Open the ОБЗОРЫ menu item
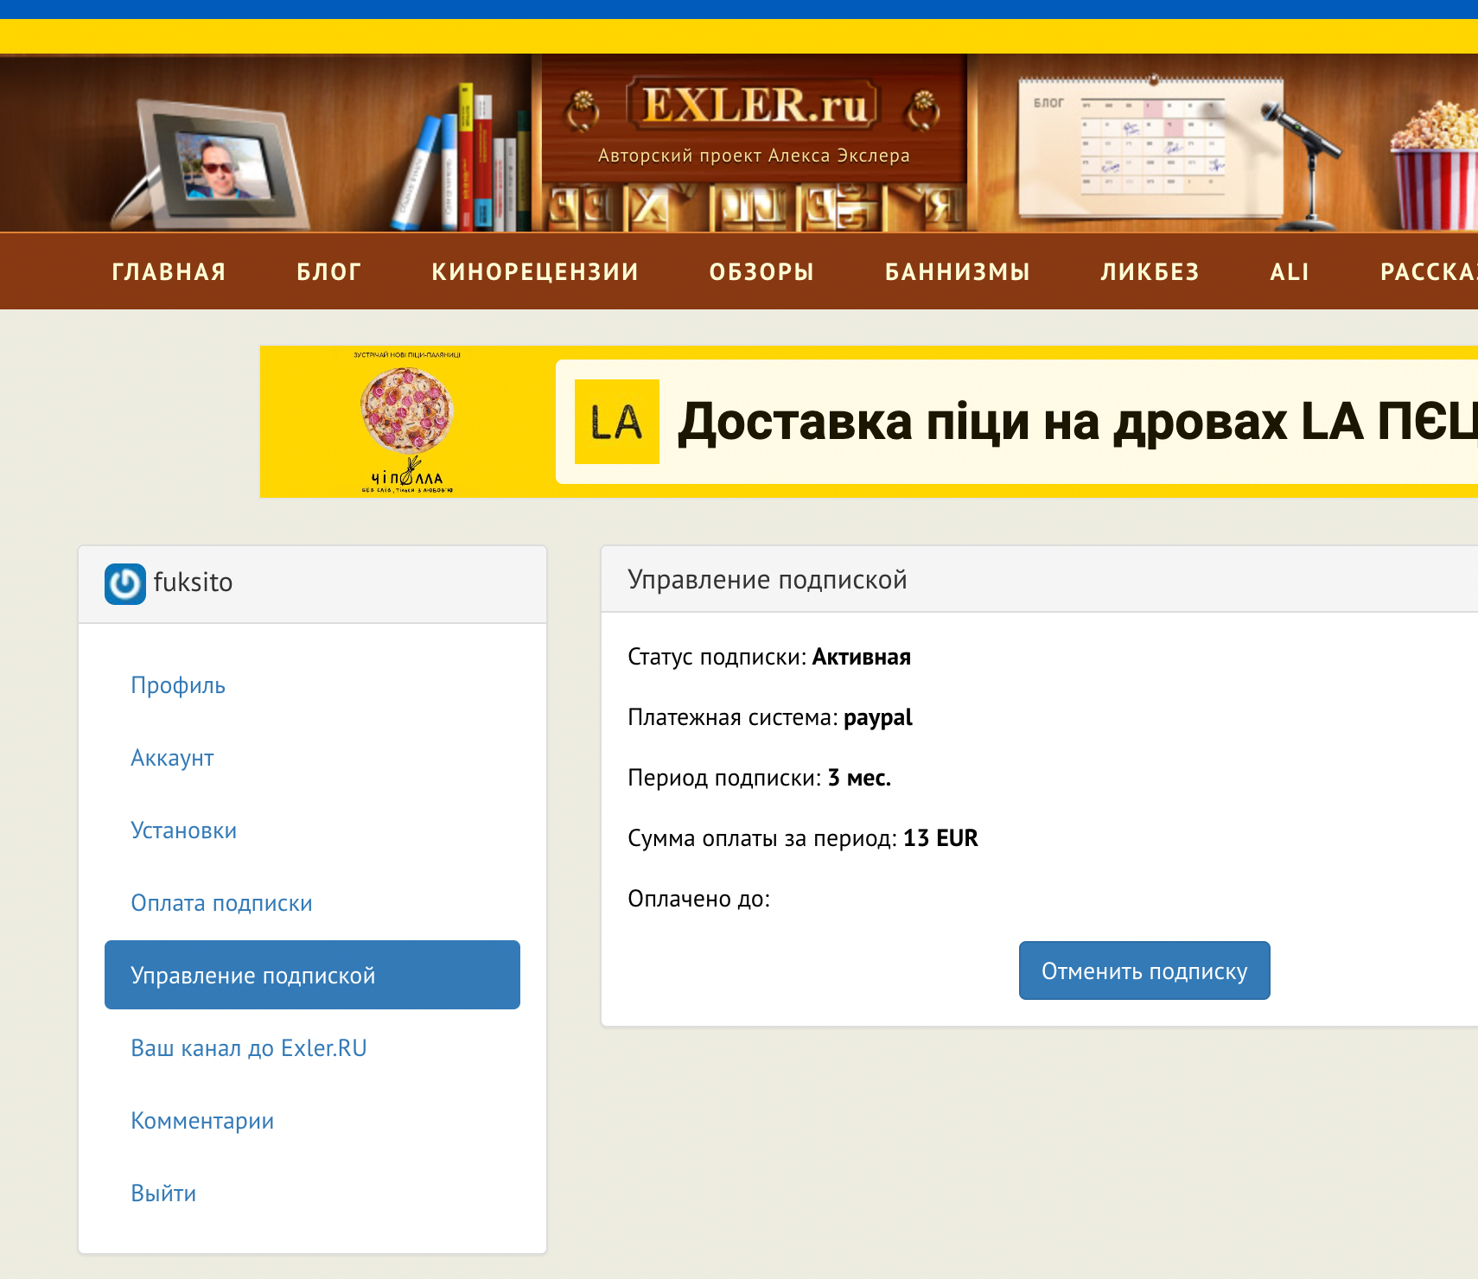This screenshot has width=1478, height=1279. pos(761,271)
